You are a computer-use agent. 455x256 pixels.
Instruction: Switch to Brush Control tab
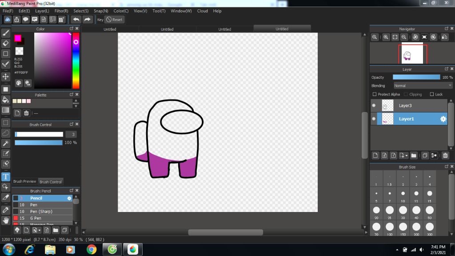[x=51, y=182]
